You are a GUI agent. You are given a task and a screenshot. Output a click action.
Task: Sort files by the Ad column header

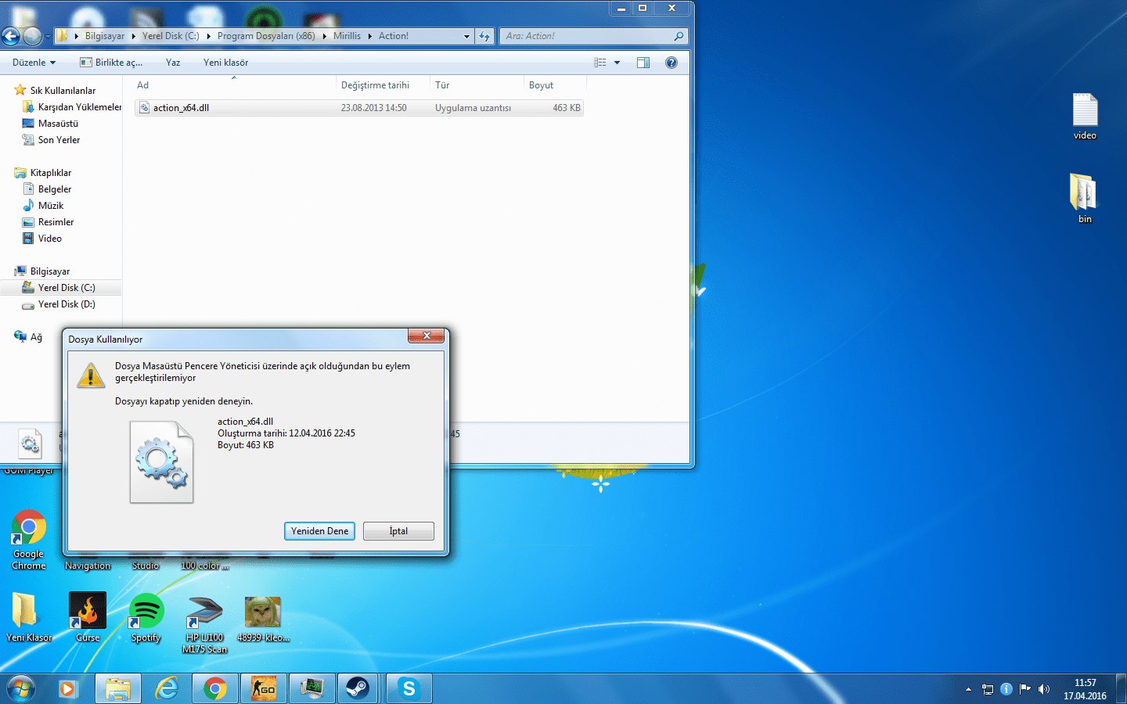pos(234,85)
